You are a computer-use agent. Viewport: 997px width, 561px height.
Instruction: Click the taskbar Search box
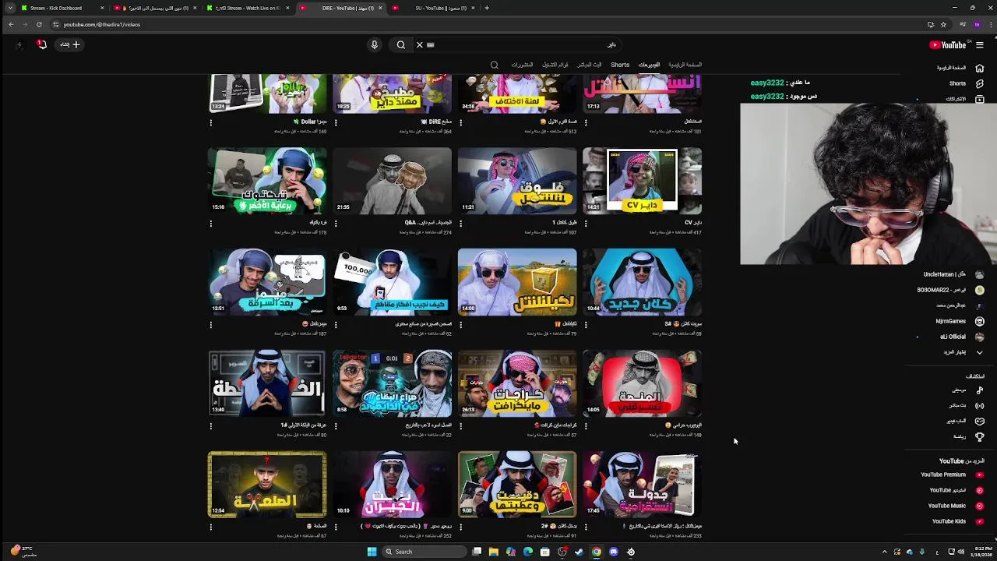click(x=425, y=552)
